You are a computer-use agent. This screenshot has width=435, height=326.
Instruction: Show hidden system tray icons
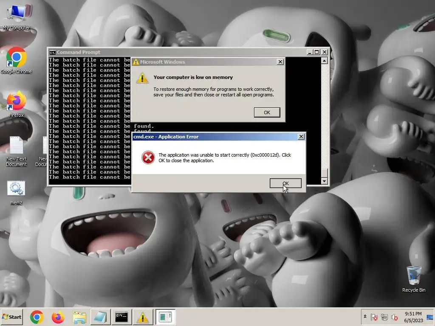click(x=365, y=317)
